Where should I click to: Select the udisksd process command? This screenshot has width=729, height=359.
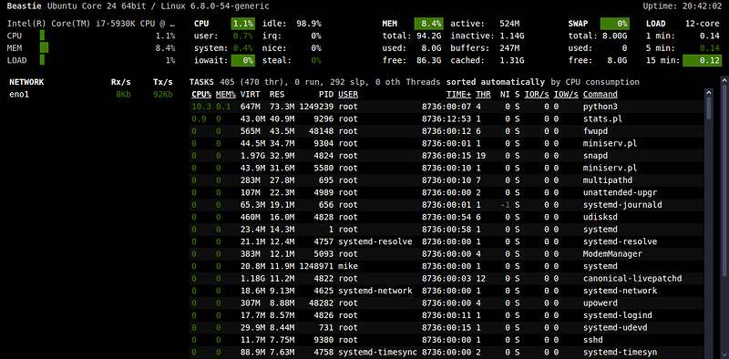tap(601, 217)
